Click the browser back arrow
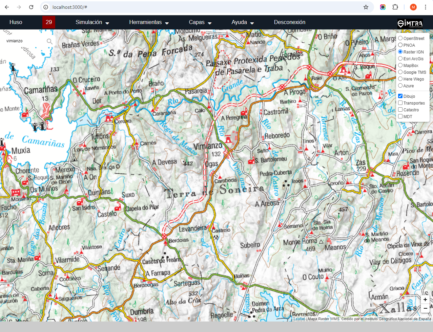The image size is (433, 332). (7, 7)
